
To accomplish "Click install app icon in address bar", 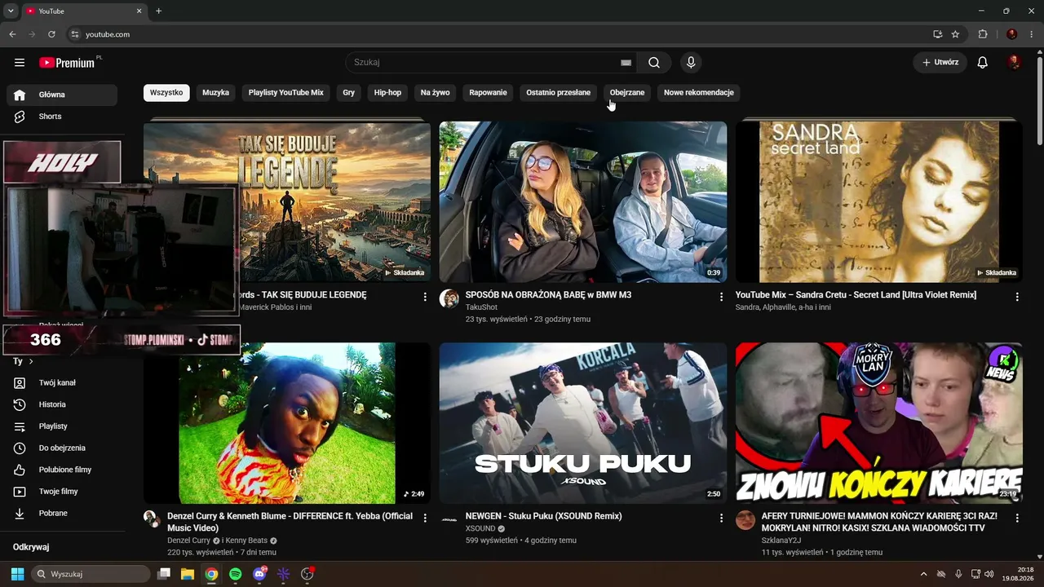I will (938, 34).
